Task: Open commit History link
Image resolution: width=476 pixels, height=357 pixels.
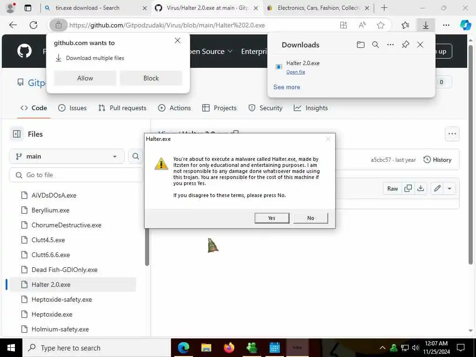Action: 437,160
